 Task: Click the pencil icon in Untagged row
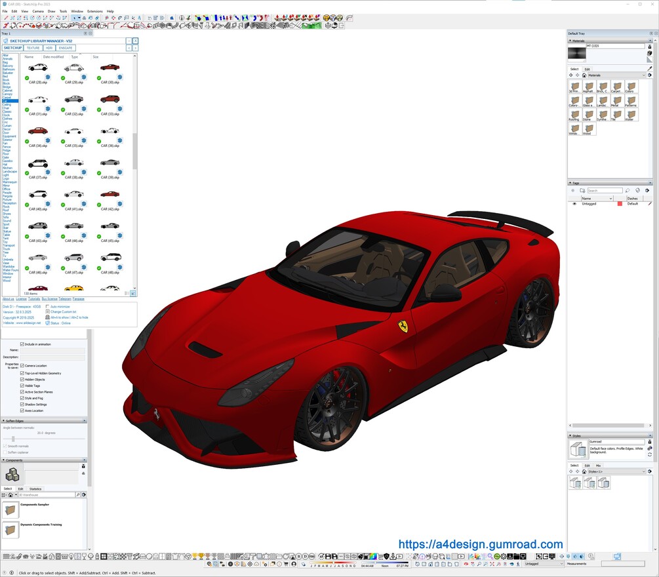[x=650, y=203]
